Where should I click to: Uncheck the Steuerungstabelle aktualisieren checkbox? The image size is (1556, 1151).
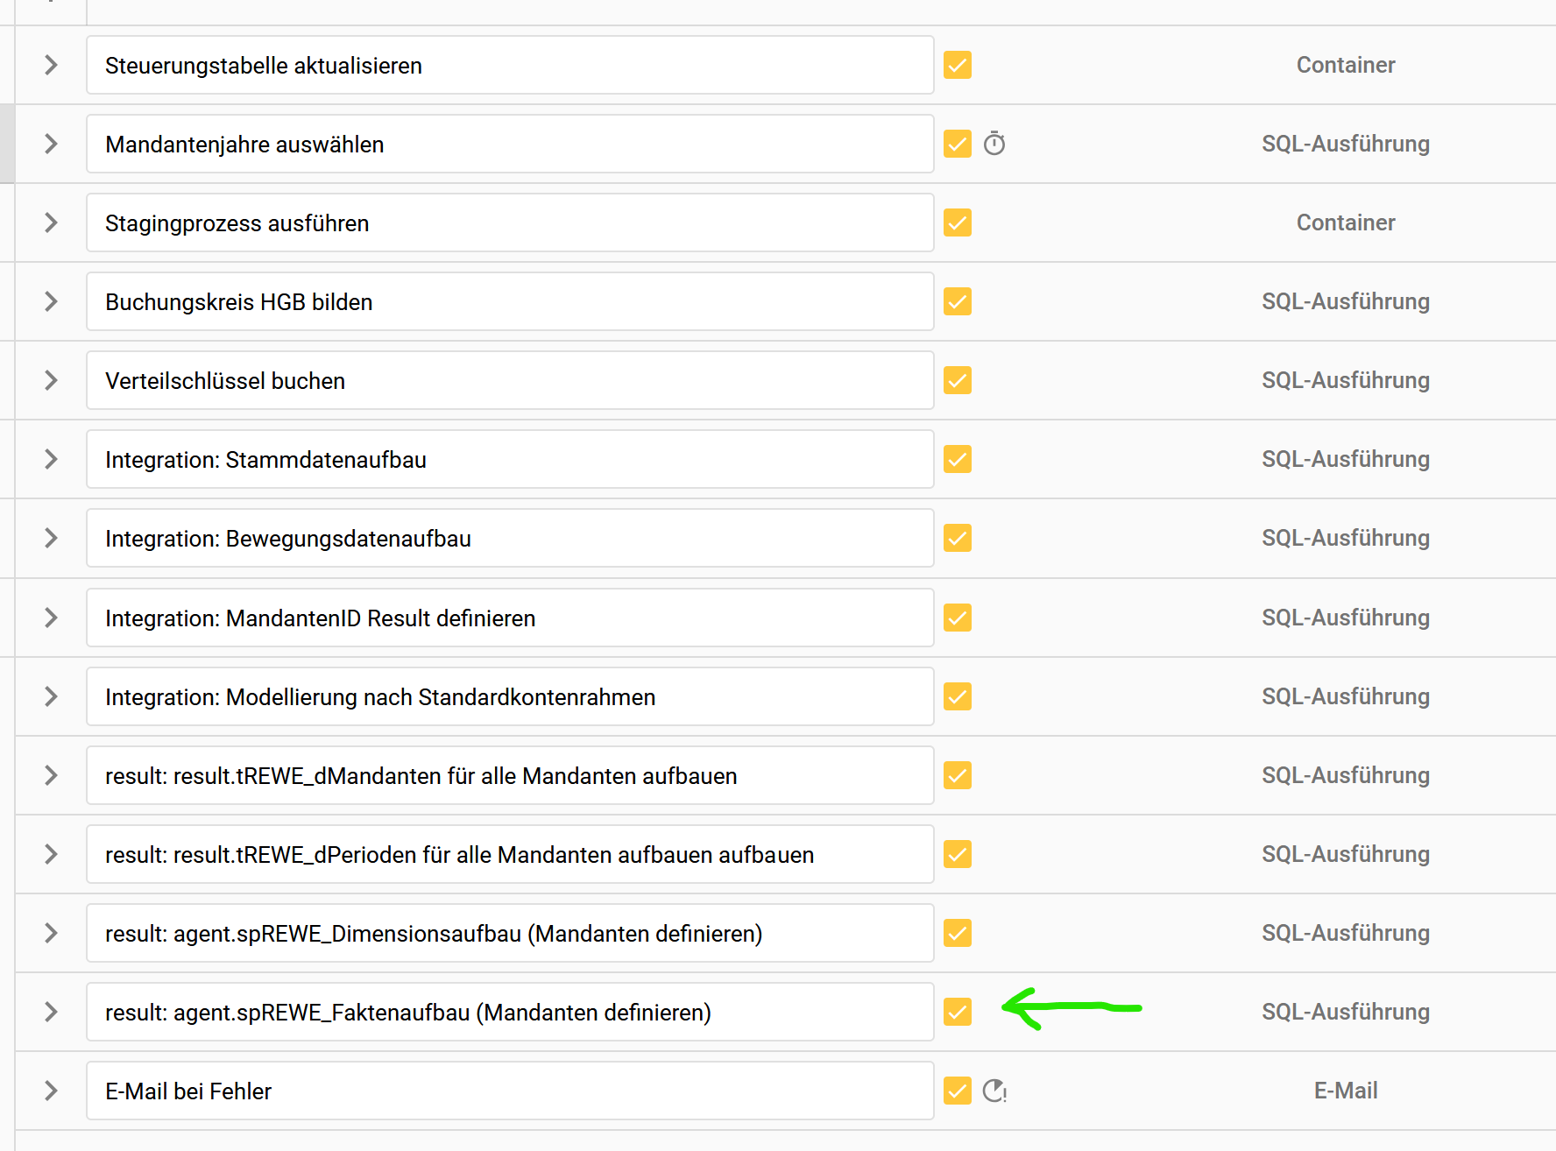pyautogui.click(x=957, y=65)
